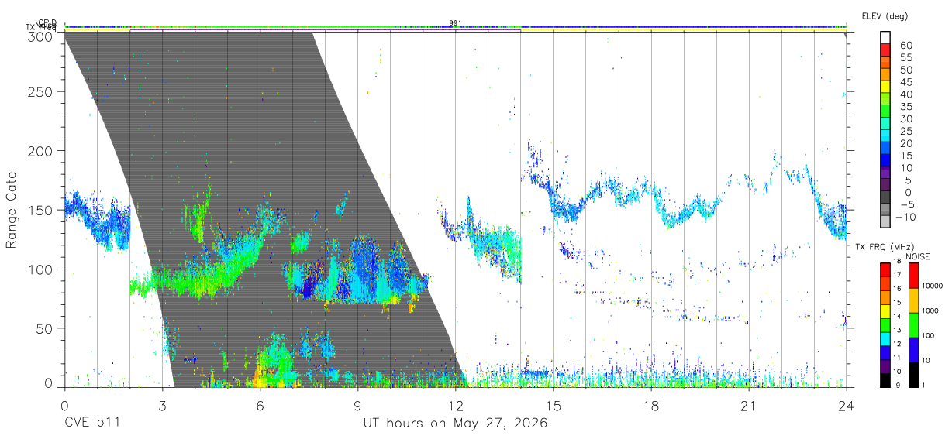Click the x-axis tick label 15
Viewport: 952px width, 439px height.
[554, 406]
